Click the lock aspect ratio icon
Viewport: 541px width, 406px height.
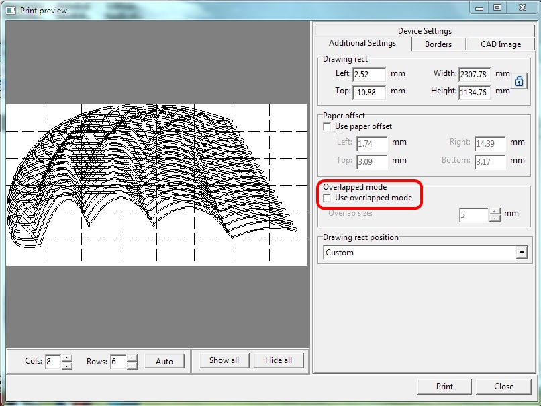(x=520, y=81)
